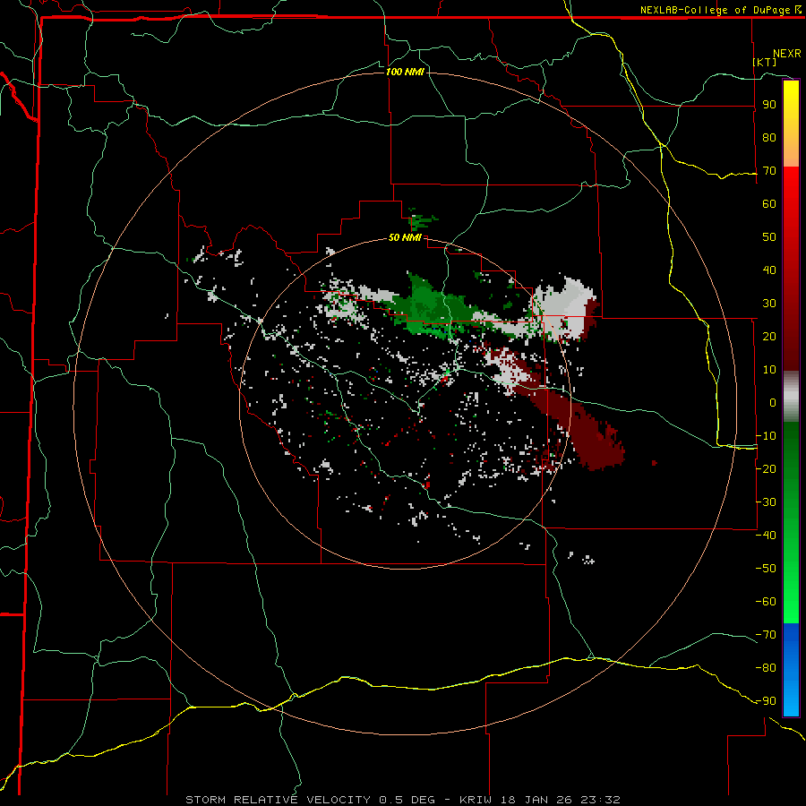806x806 pixels.
Task: Click the -50 value on velocity scale
Action: click(766, 568)
